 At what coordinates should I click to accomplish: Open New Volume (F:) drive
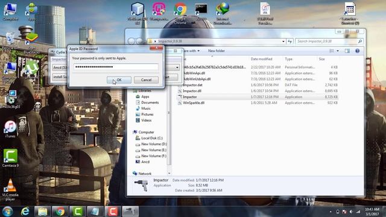coord(154,156)
